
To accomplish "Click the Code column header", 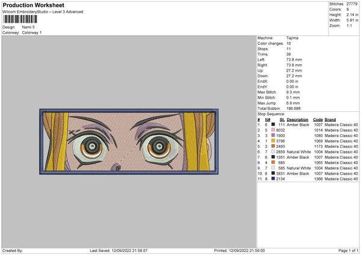I will (x=318, y=119).
